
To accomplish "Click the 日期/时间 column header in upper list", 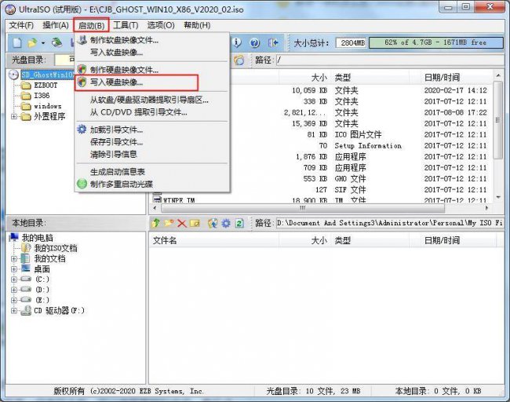I will tap(457, 78).
